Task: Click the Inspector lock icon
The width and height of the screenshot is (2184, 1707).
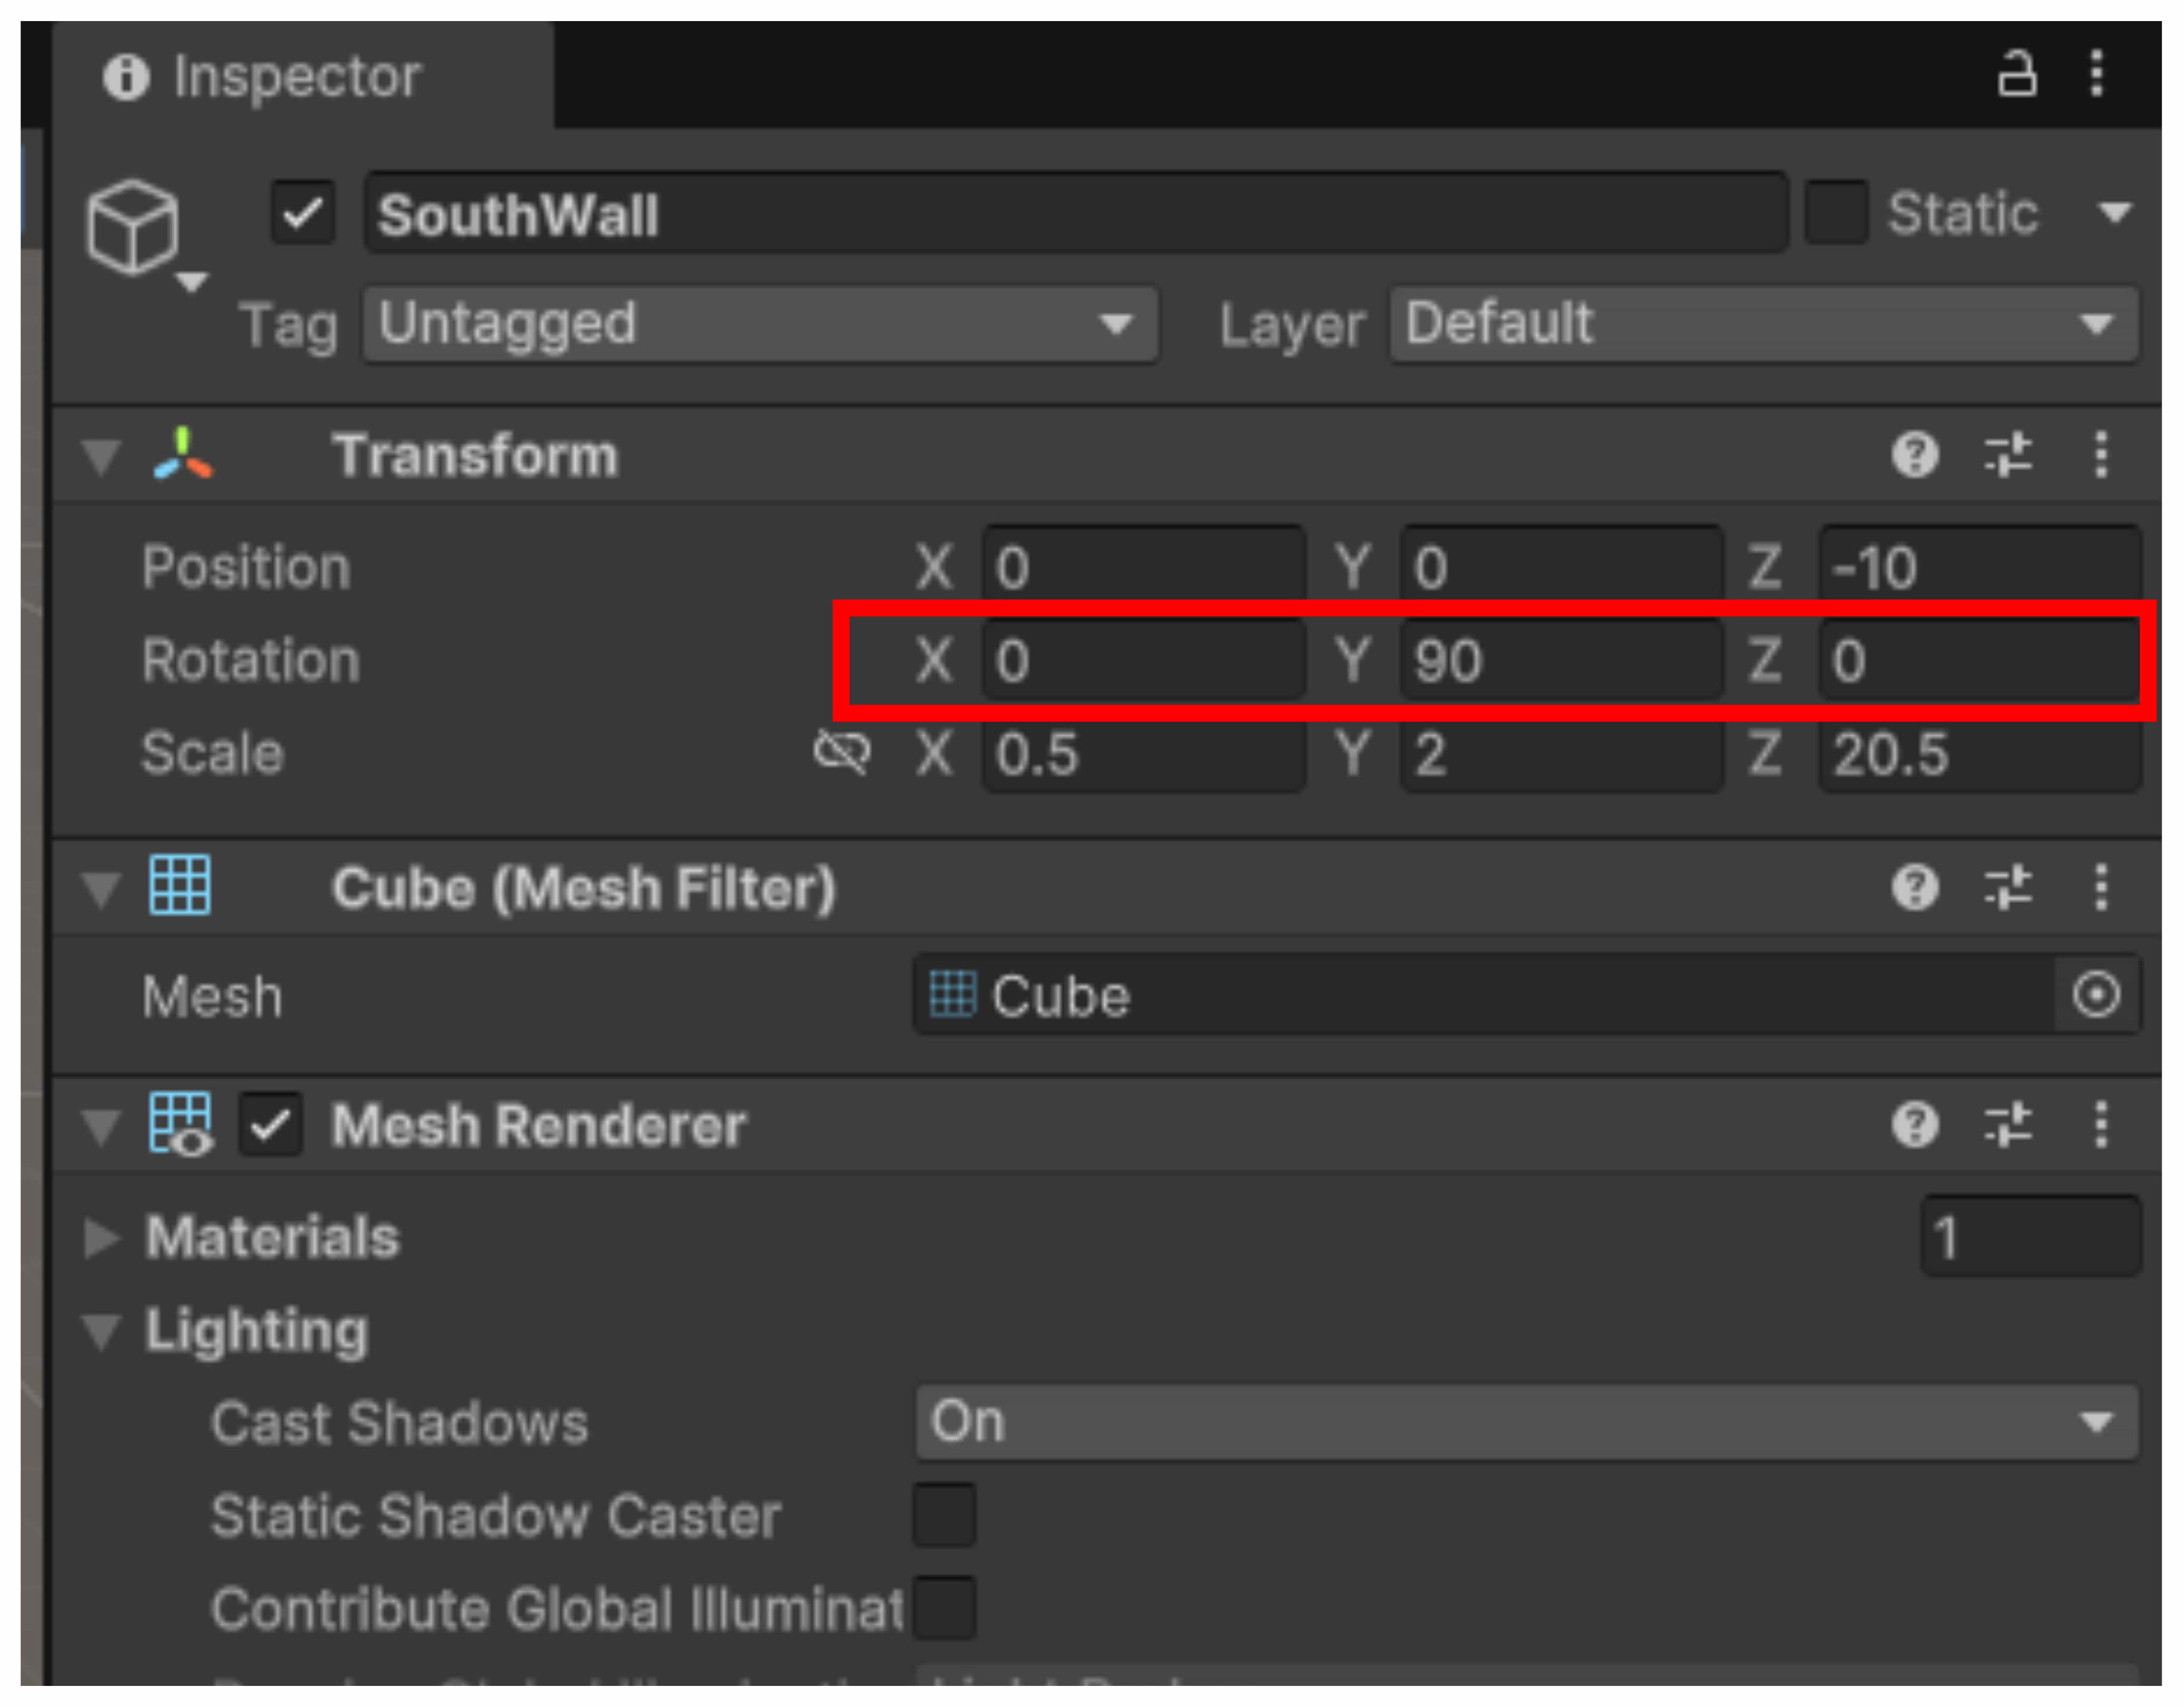Action: click(2016, 75)
